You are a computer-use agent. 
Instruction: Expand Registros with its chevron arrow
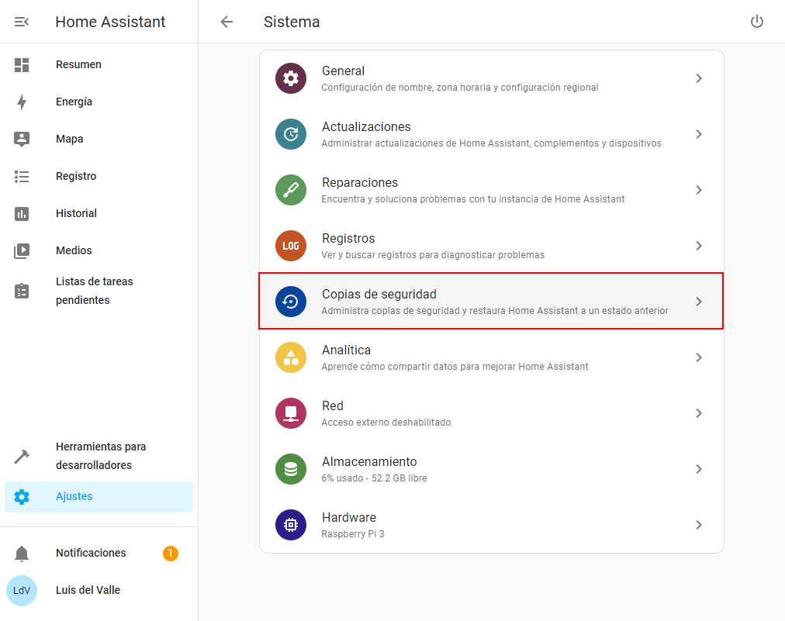(x=699, y=246)
